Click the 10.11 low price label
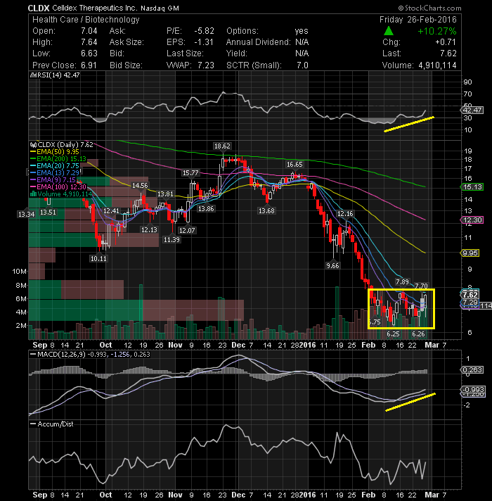Screen dimensions: 492x501 (98, 258)
